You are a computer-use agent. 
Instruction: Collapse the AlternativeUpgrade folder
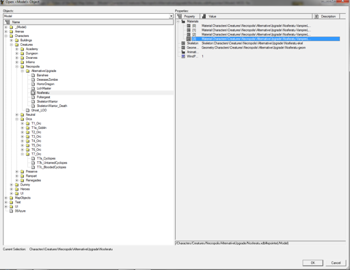click(23, 71)
